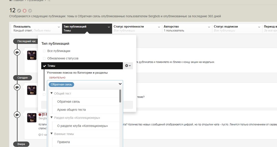
Task: Open the Статус прочтённости filter dropdown
Action: [137, 28]
